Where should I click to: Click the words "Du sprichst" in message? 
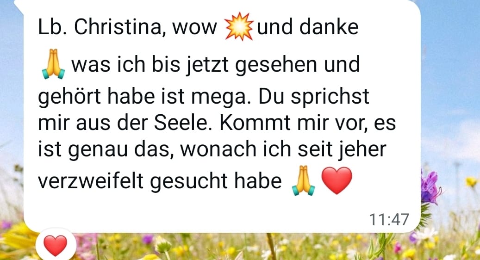tap(314, 97)
